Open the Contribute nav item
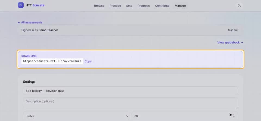 tap(162, 6)
